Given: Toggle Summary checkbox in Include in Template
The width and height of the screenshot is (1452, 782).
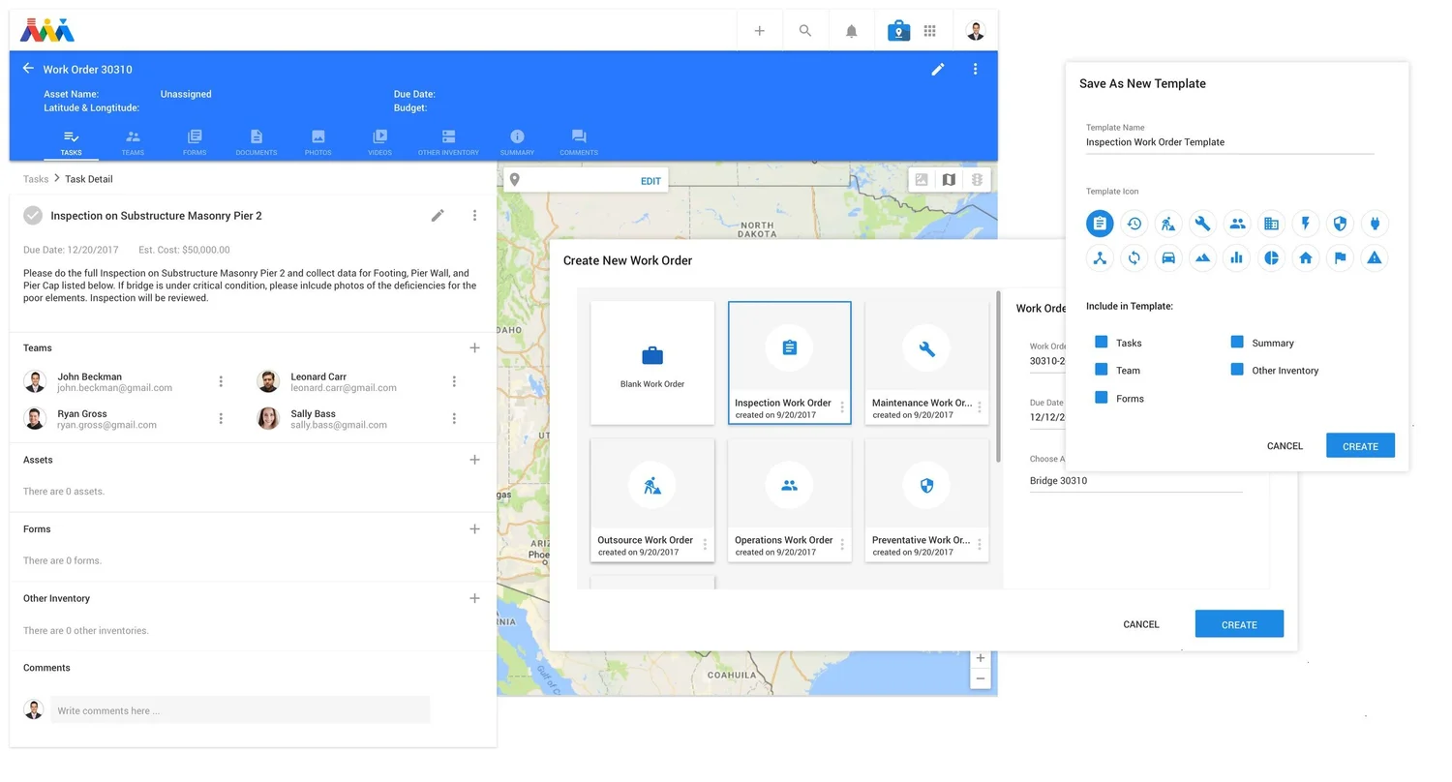Looking at the screenshot, I should coord(1237,342).
